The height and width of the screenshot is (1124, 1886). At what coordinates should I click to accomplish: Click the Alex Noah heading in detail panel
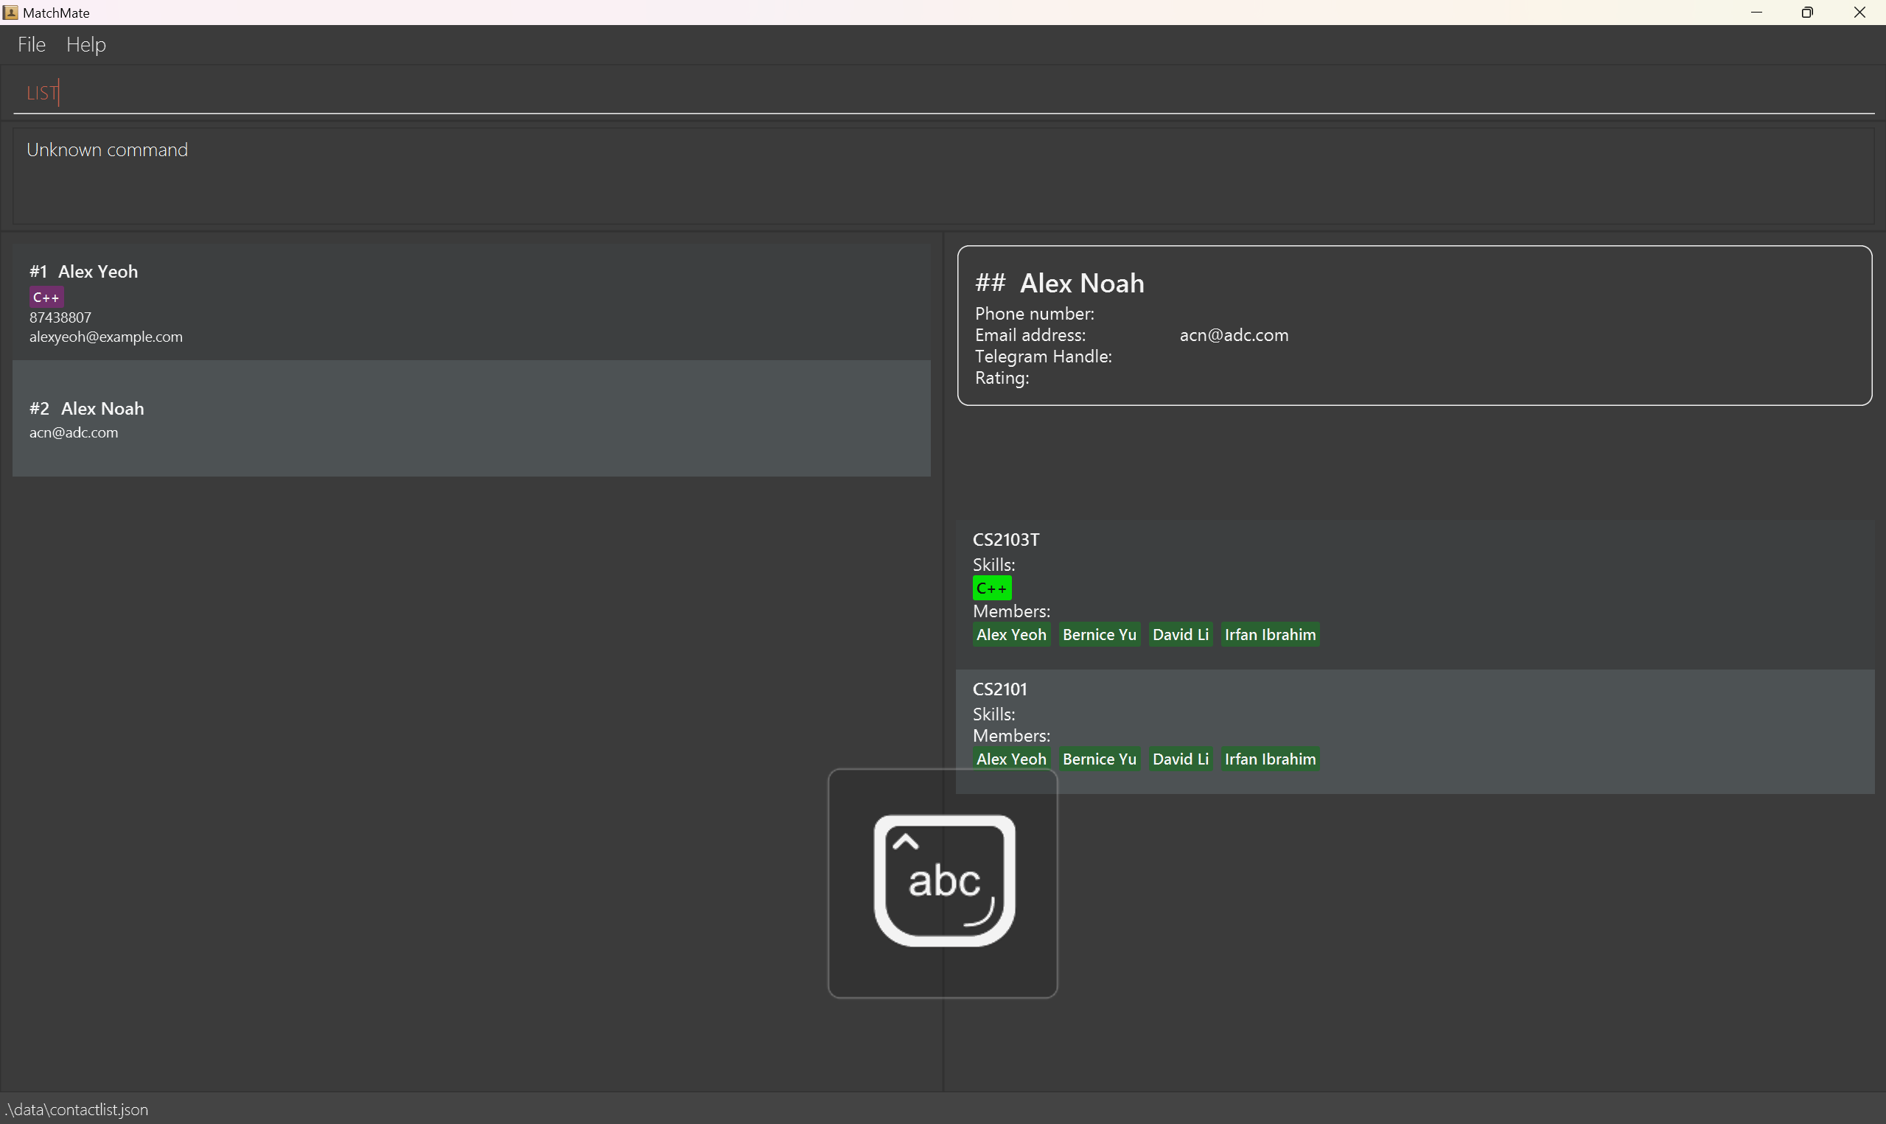(1081, 284)
